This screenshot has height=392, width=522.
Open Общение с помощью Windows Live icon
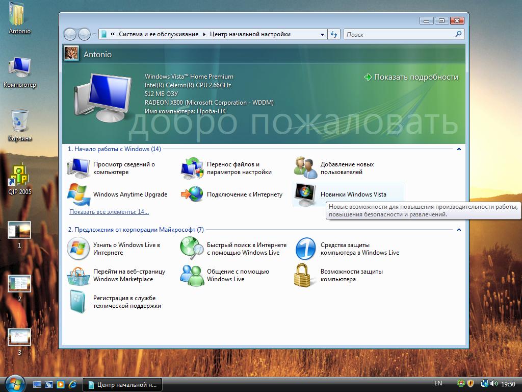tap(192, 275)
